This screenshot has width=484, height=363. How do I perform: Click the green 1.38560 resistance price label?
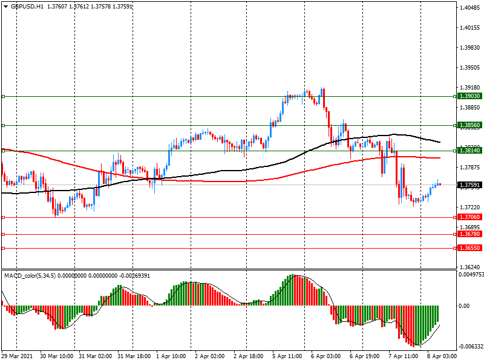469,125
